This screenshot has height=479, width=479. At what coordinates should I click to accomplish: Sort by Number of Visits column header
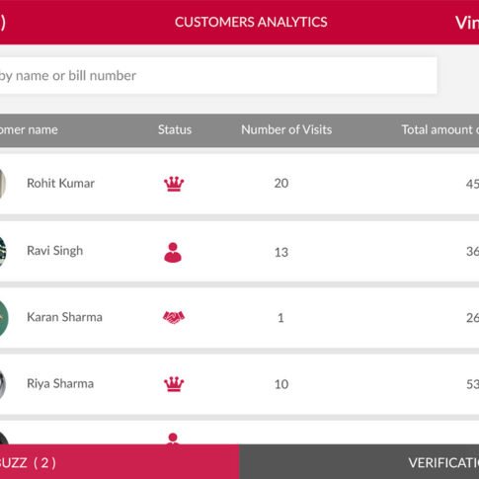[286, 129]
